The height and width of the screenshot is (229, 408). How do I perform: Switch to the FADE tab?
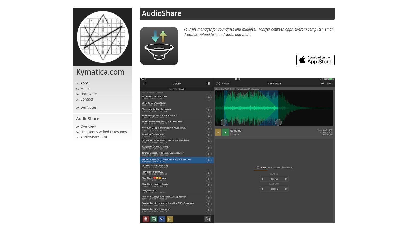261,168
